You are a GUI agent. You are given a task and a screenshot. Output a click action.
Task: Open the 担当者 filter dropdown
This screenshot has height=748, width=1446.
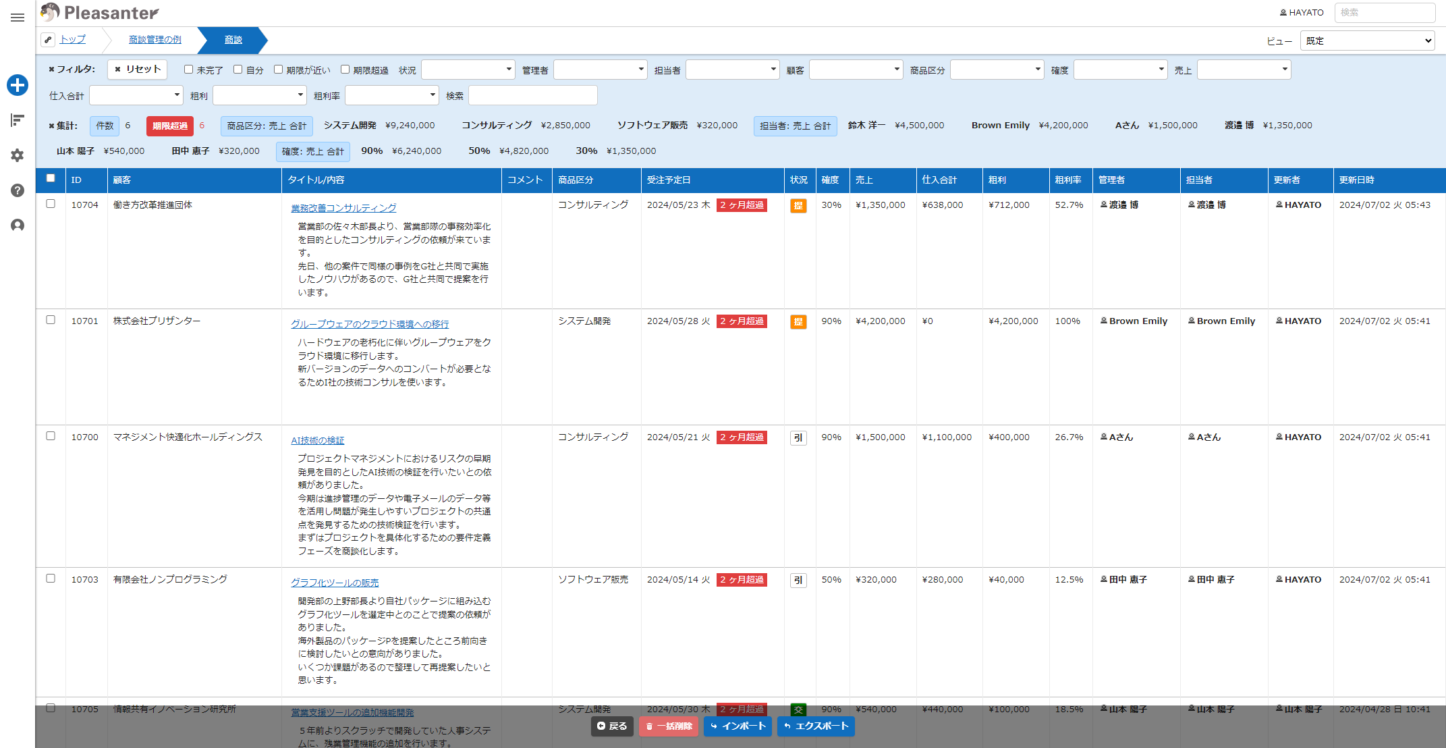[733, 70]
